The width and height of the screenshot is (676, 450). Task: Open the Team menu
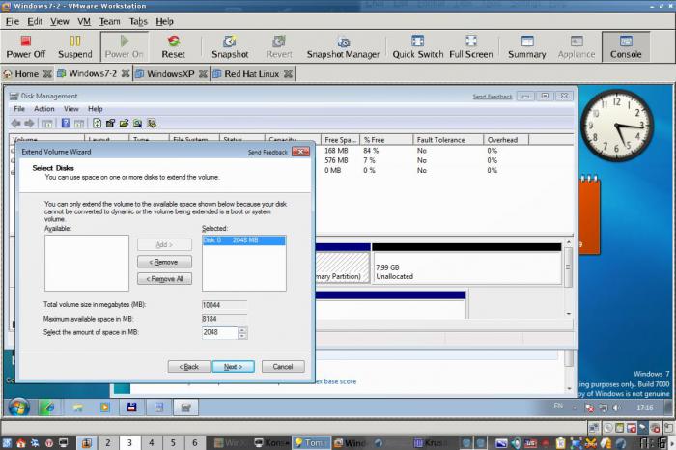pyautogui.click(x=109, y=21)
